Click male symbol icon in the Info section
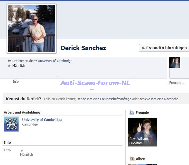Screen dimensions: 189x165 pyautogui.click(x=22, y=151)
